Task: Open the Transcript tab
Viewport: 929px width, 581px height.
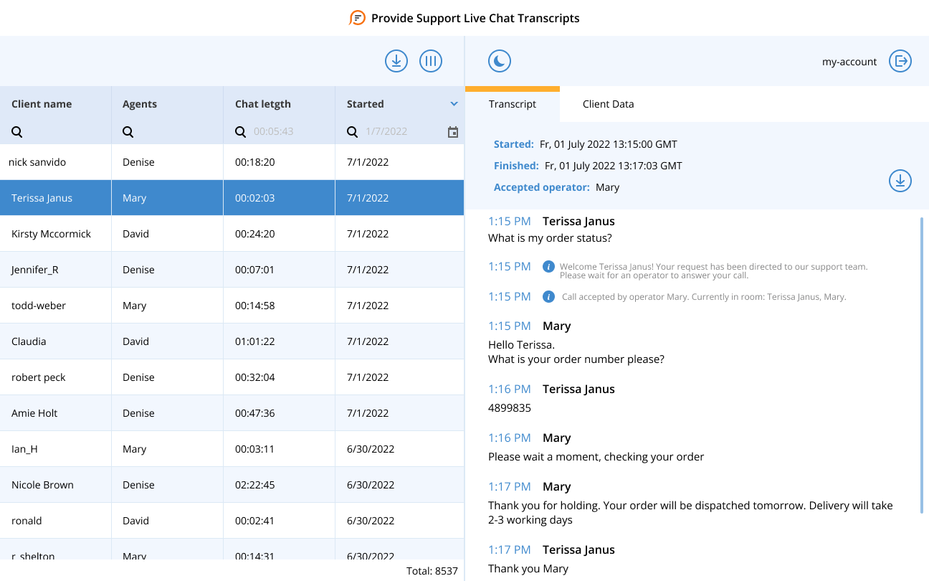Action: [513, 104]
